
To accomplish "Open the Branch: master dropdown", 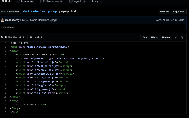I will pyautogui.click(x=10, y=12).
